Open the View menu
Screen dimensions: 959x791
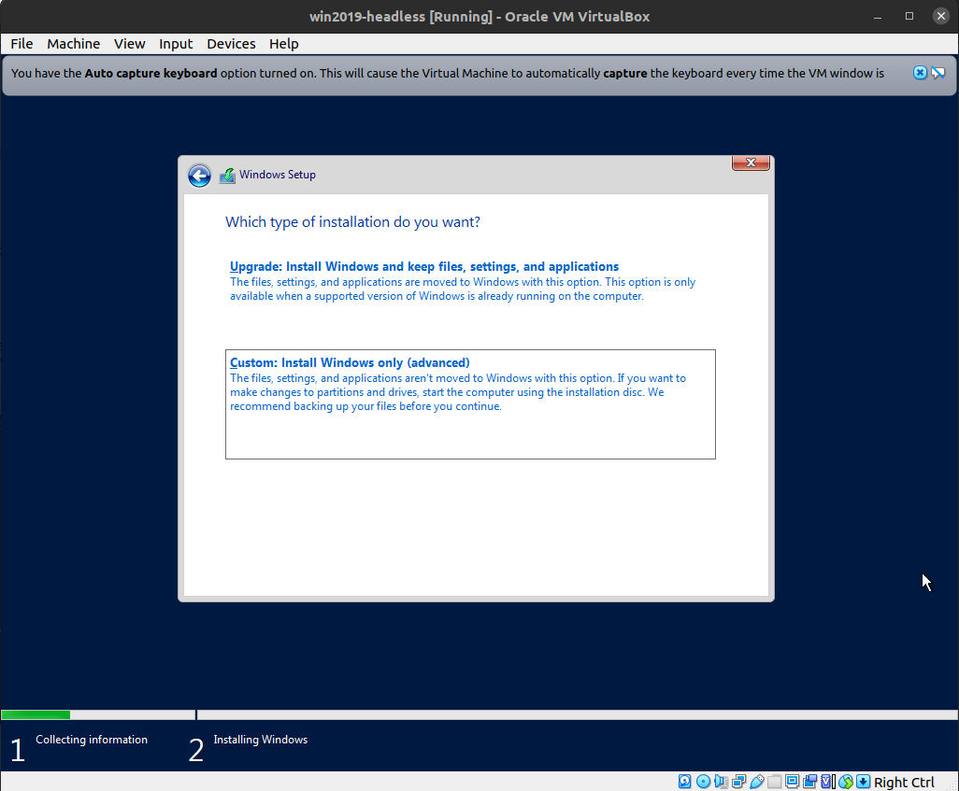(x=130, y=44)
